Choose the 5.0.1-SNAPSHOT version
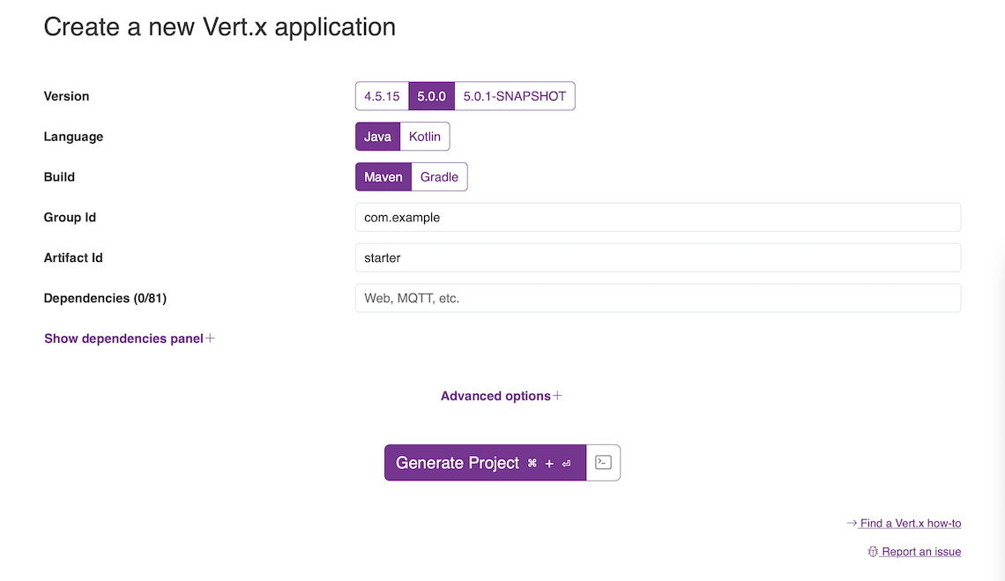The height and width of the screenshot is (581, 1005). tap(515, 96)
